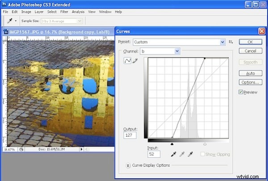The height and width of the screenshot is (181, 268).
Task: Confirm Curves with the OK button
Action: click(x=251, y=42)
